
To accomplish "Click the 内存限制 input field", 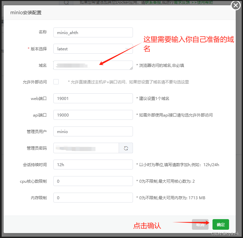I will tap(93, 198).
